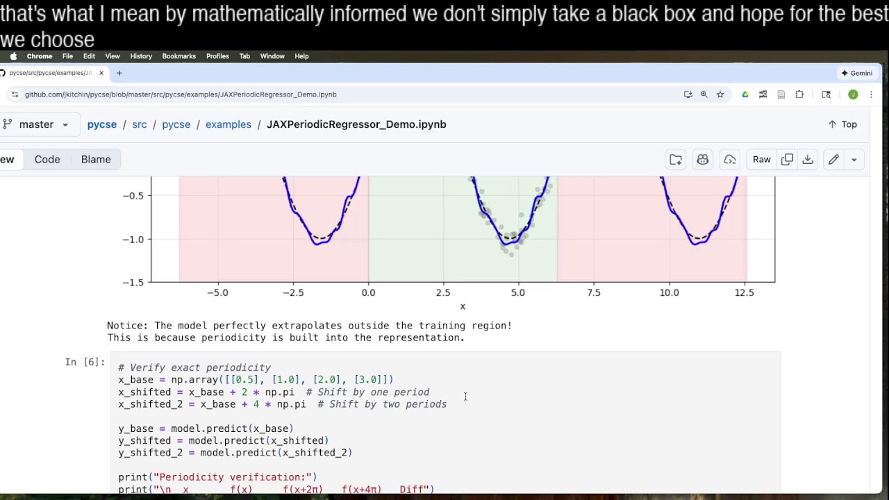Click the Gemini button
This screenshot has width=889, height=500.
[856, 73]
